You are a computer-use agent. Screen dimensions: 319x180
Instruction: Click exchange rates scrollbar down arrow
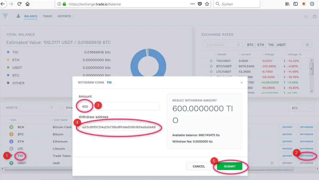click(x=312, y=91)
